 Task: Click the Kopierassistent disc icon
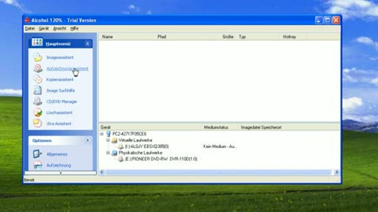(38, 80)
